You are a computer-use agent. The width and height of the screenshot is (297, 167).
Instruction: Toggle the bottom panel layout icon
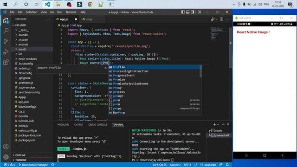pyautogui.click(x=187, y=12)
